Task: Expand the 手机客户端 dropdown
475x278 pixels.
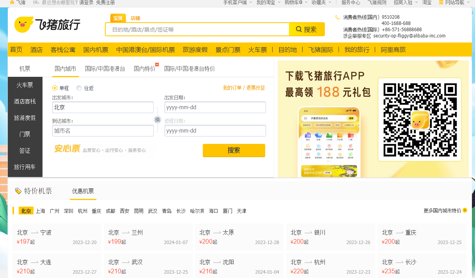Action: [x=237, y=2]
